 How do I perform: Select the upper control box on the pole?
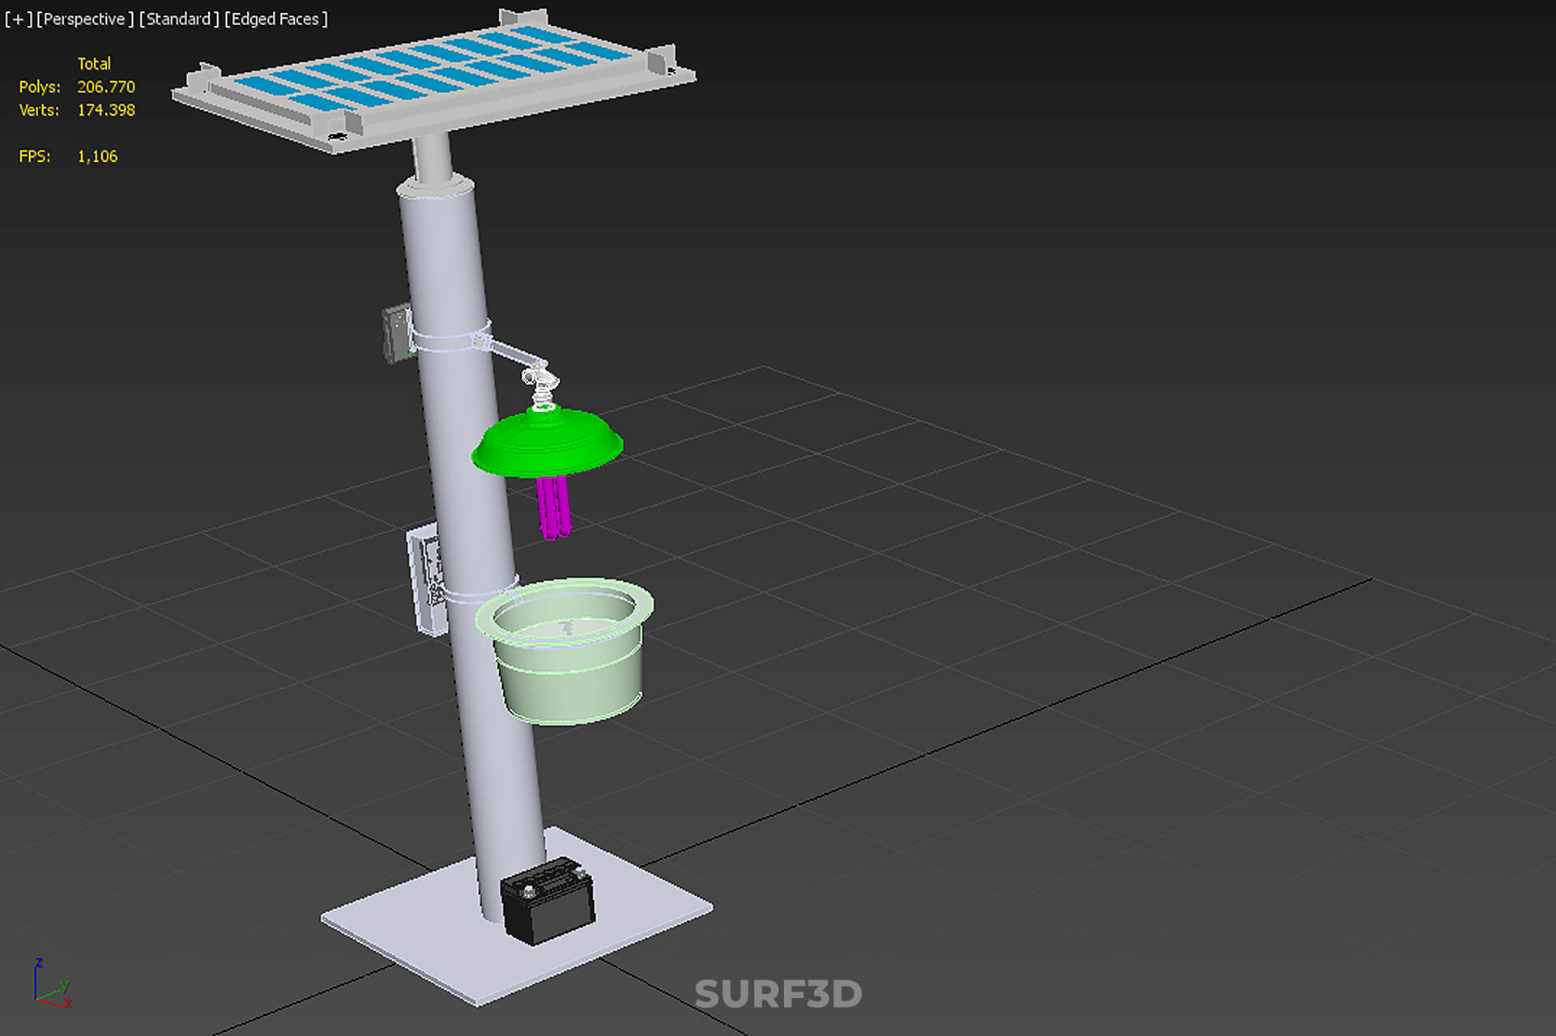point(396,333)
